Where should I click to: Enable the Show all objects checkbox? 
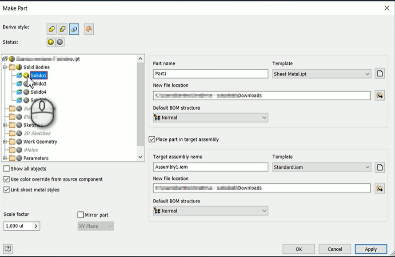point(6,169)
